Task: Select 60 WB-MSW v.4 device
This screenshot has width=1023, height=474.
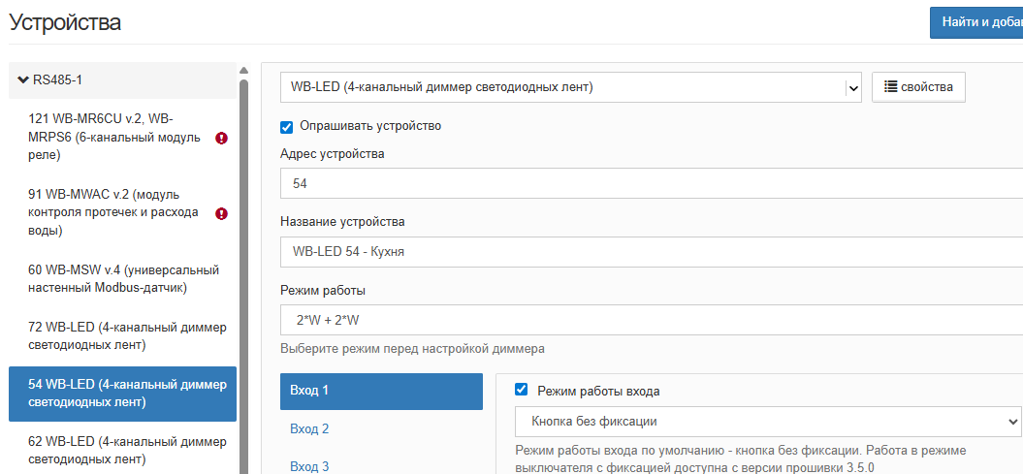Action: 122,278
